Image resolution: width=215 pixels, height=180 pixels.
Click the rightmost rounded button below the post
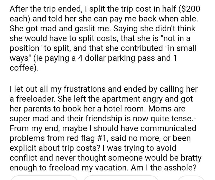point(191,178)
